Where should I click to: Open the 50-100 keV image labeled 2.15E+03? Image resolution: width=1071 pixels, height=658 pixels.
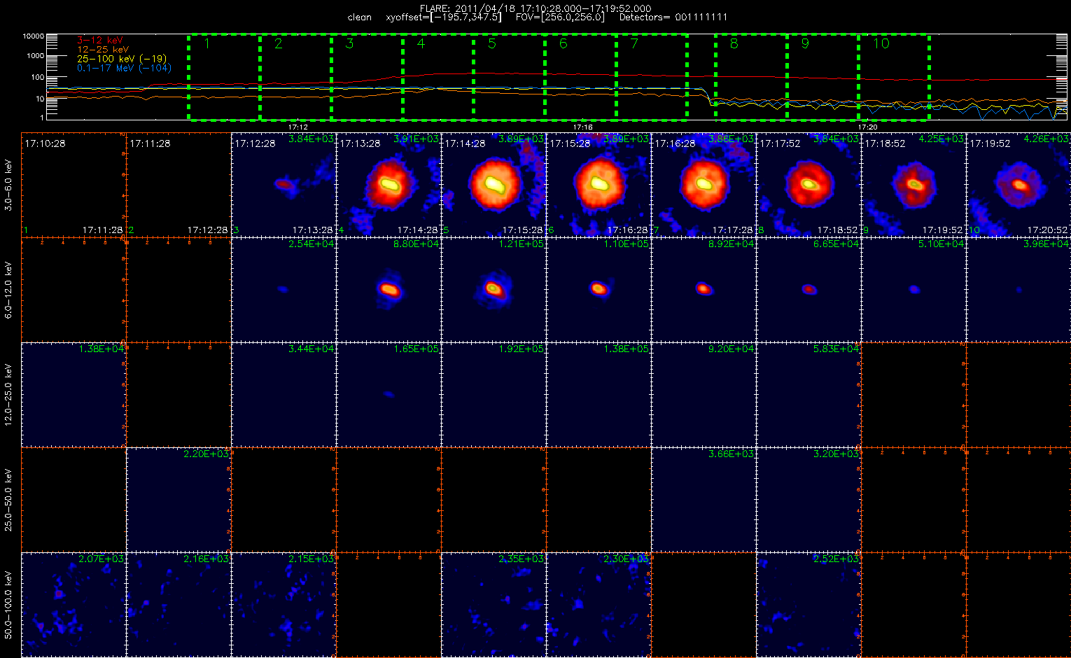point(283,604)
